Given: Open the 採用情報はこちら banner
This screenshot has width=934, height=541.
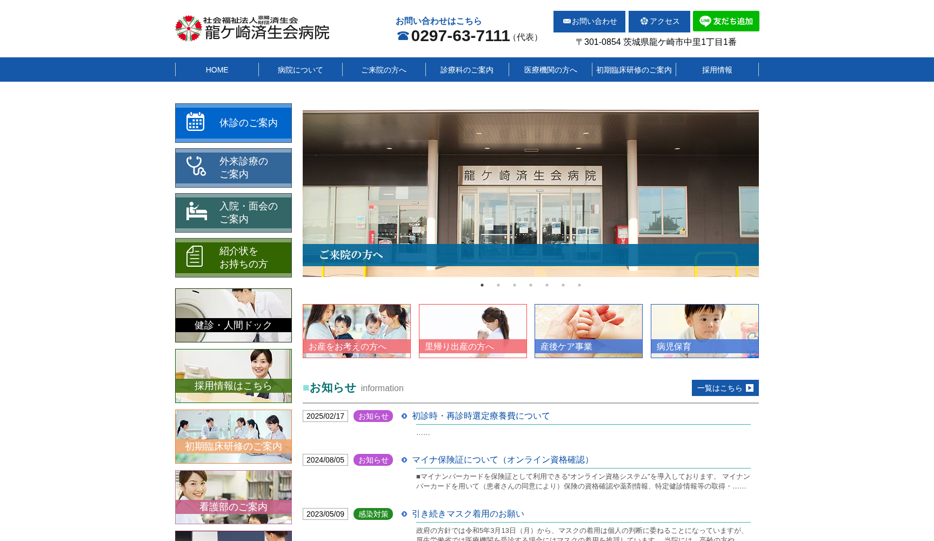Looking at the screenshot, I should (x=234, y=376).
